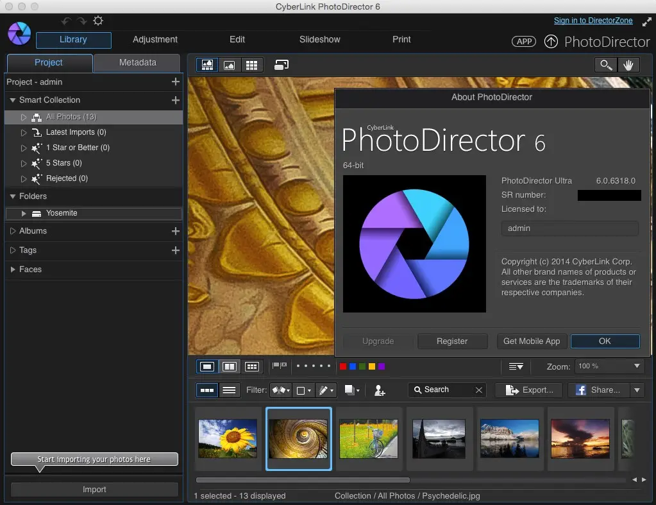The image size is (656, 505).
Task: Show multiple photos grid layout
Action: click(x=251, y=367)
